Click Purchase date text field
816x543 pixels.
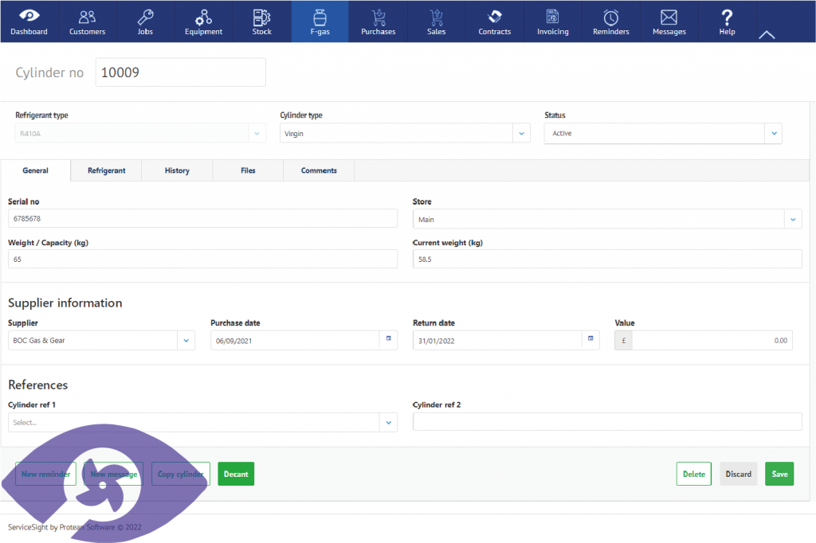coord(295,341)
